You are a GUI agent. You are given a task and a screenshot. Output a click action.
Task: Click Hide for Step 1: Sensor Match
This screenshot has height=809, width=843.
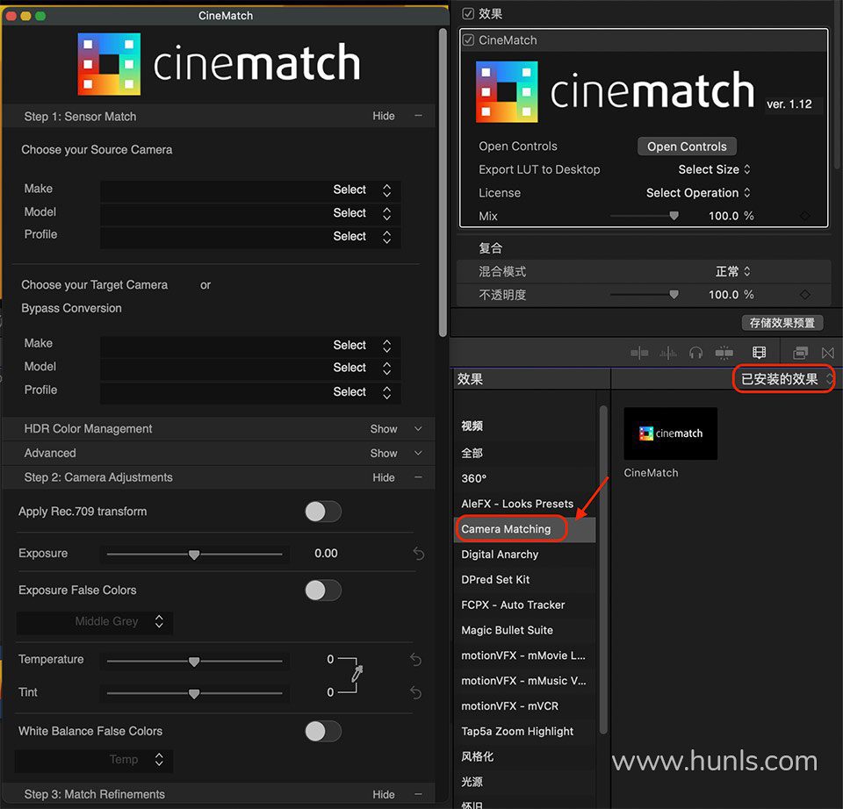click(x=384, y=116)
